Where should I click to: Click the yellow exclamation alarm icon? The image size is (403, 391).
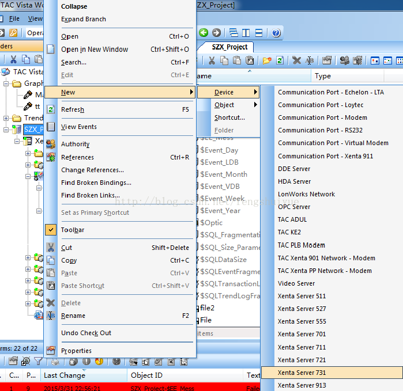[x=99, y=362]
